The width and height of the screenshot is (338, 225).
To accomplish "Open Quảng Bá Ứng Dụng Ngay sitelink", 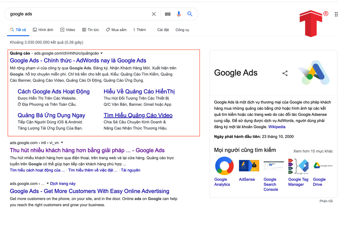I will [x=51, y=115].
